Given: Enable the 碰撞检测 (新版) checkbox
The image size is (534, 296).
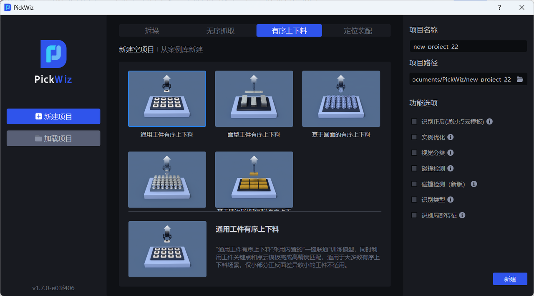Looking at the screenshot, I should coord(414,184).
